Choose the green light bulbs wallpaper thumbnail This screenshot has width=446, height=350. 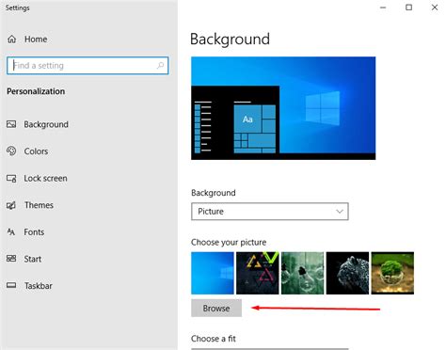point(303,273)
